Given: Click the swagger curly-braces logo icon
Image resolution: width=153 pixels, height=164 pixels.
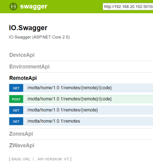Looking at the screenshot, I should 13,7.
